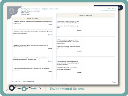
Task: Click the AQA Alevel Environmental Science header text
Action: 108,10
